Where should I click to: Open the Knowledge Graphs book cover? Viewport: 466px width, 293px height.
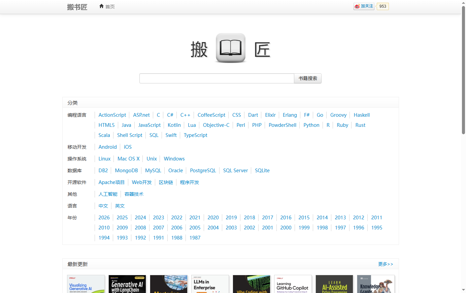[376, 284]
